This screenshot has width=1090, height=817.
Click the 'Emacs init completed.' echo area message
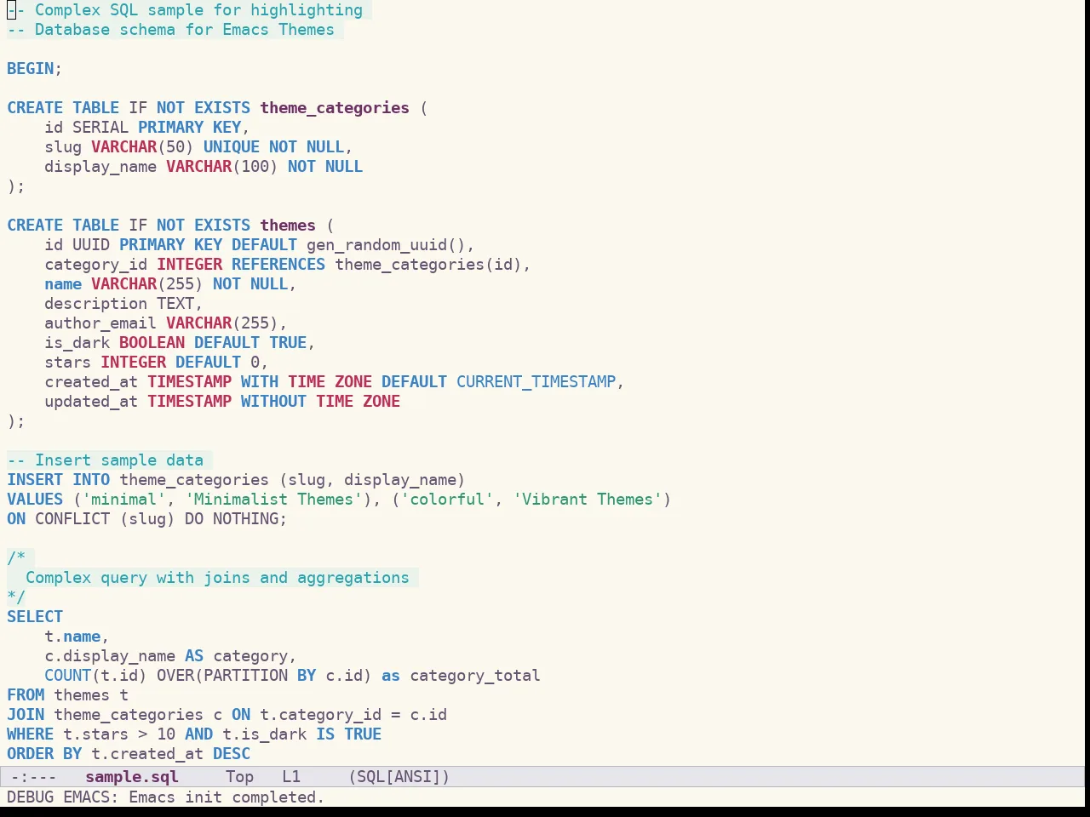click(x=227, y=797)
